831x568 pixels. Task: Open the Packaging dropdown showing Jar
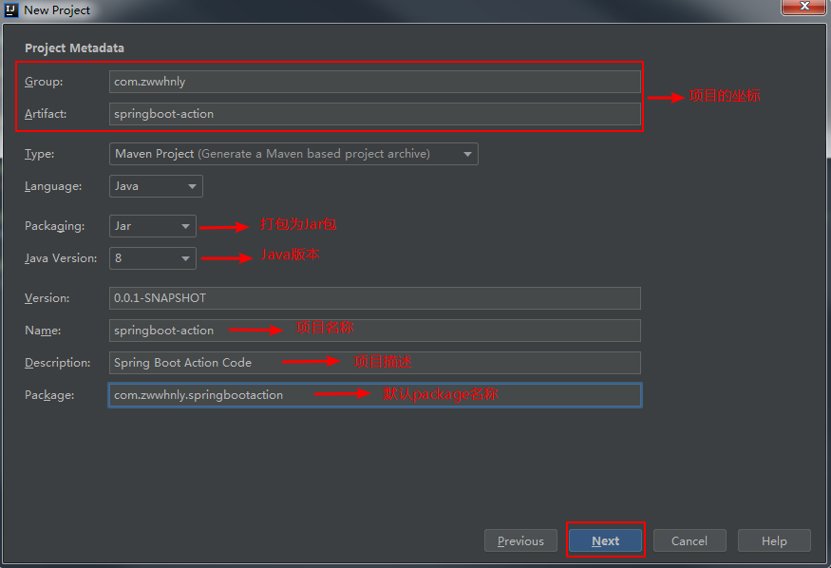pyautogui.click(x=153, y=226)
